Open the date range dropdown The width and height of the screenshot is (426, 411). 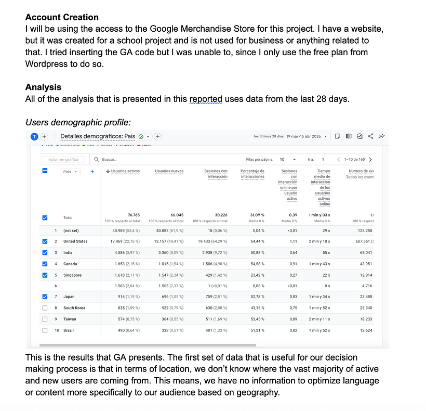[x=326, y=136]
